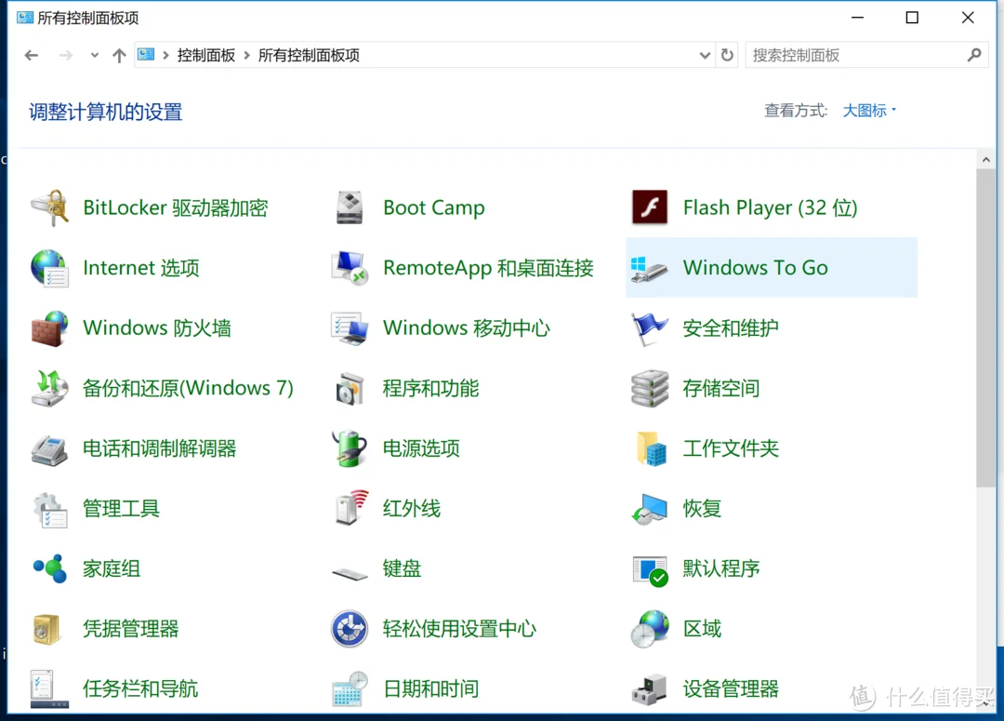The width and height of the screenshot is (1004, 721).
Task: Click the title bar control panel icon
Action: pyautogui.click(x=25, y=18)
